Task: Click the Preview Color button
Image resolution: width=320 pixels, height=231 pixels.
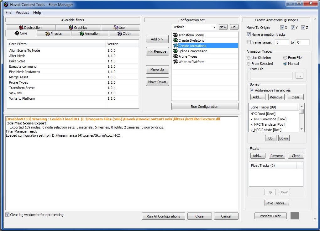Action: pyautogui.click(x=270, y=216)
